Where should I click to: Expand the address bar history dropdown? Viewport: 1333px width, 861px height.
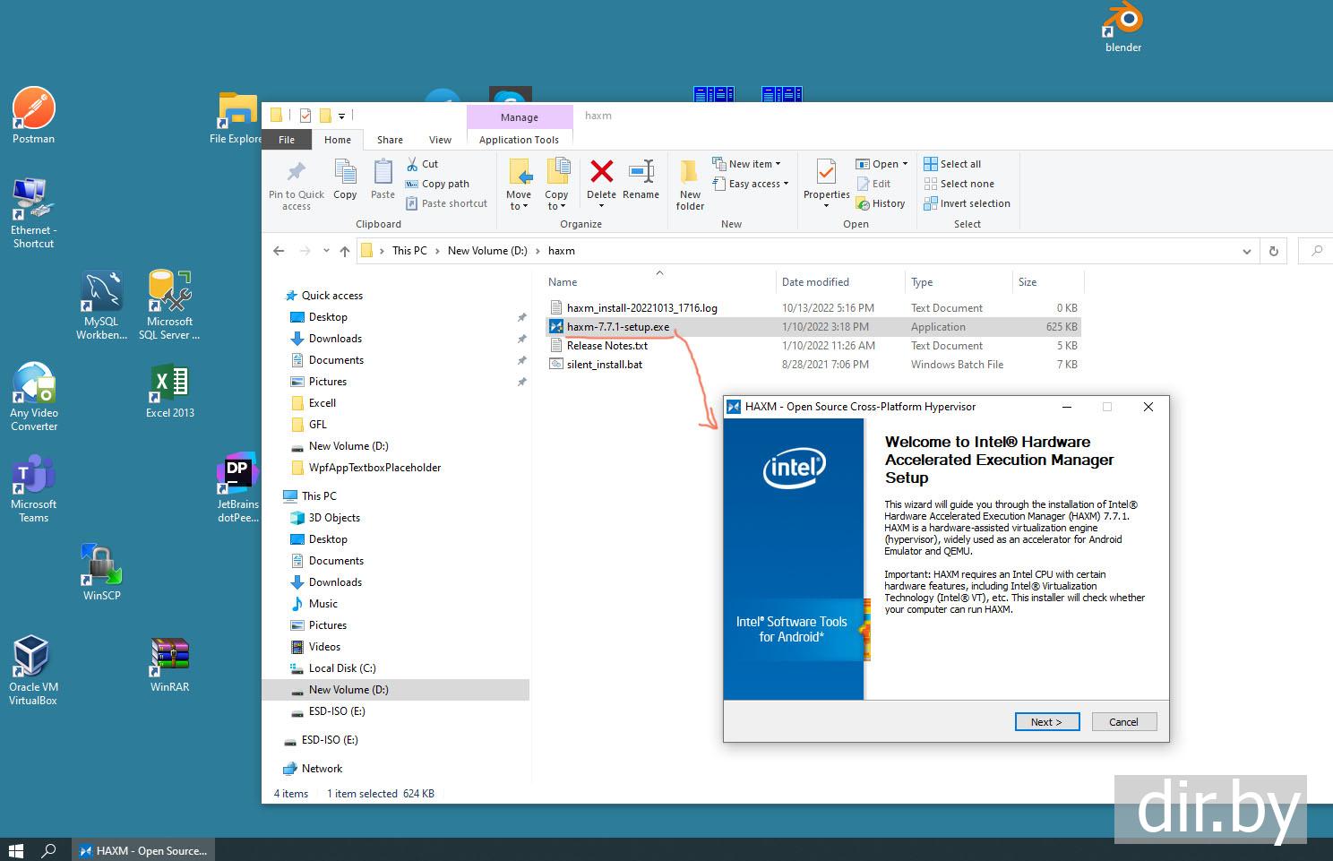point(1246,252)
